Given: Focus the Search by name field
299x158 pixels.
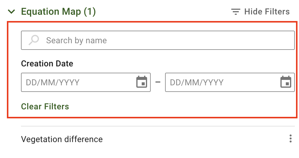Looking at the screenshot, I should click(168, 40).
